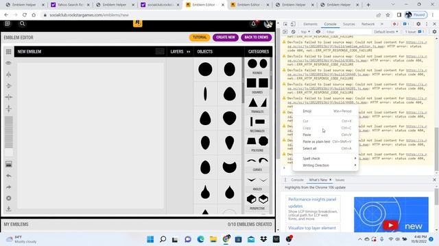The image size is (439, 246).
Task: Click the site search magnifier icon
Action: (x=22, y=24)
